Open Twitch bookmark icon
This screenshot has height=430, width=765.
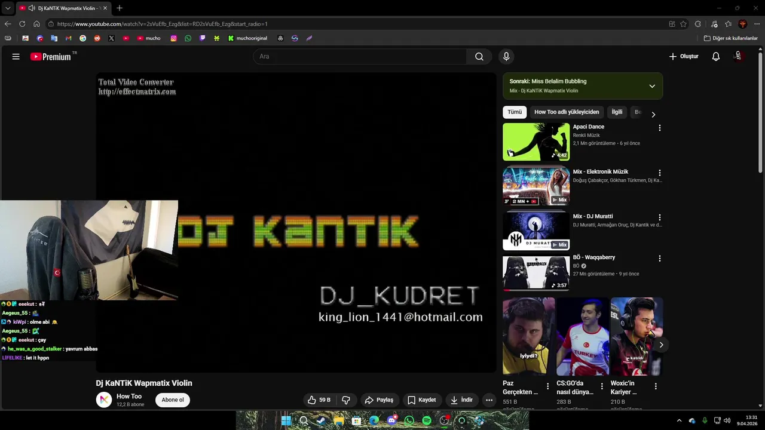[x=203, y=38]
